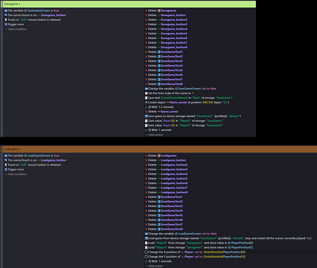Collapse the Load game 1 group header
Screen dimensions: 317x268
pyautogui.click(x=159, y=149)
